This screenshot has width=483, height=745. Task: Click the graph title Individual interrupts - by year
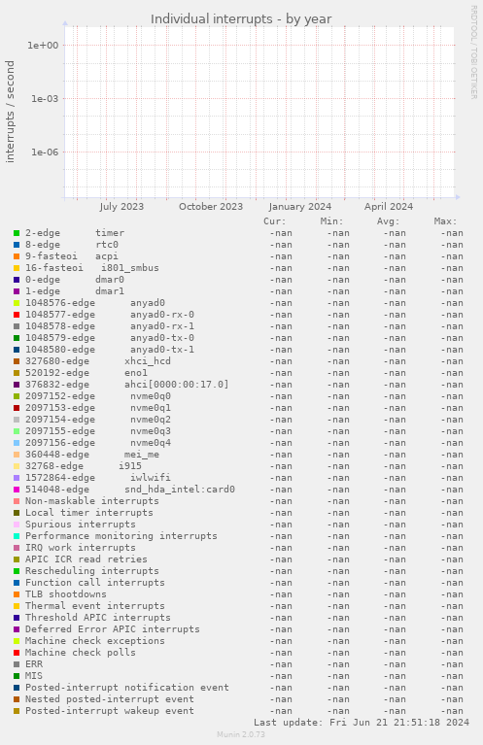click(x=241, y=19)
